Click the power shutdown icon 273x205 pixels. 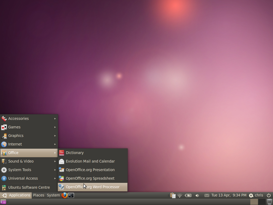tap(269, 195)
